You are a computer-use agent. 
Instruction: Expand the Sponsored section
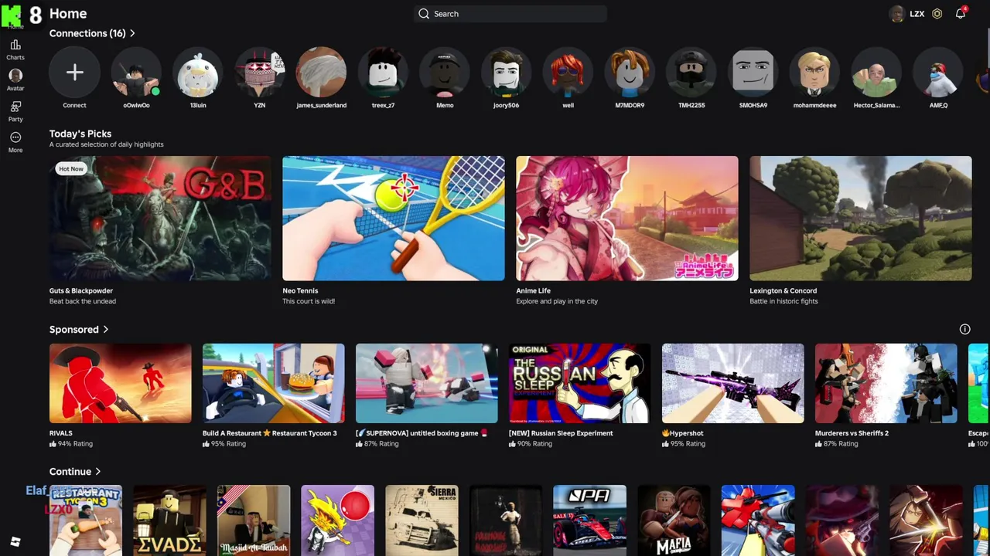pyautogui.click(x=79, y=330)
